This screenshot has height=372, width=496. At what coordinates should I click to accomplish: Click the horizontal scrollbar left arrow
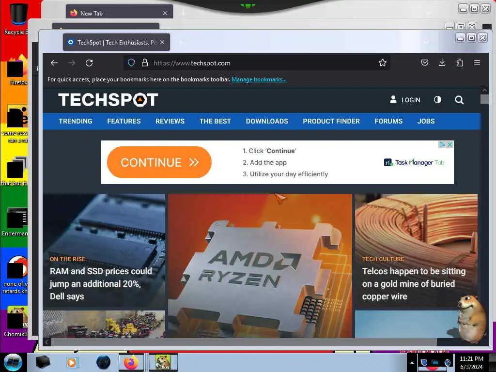46,342
